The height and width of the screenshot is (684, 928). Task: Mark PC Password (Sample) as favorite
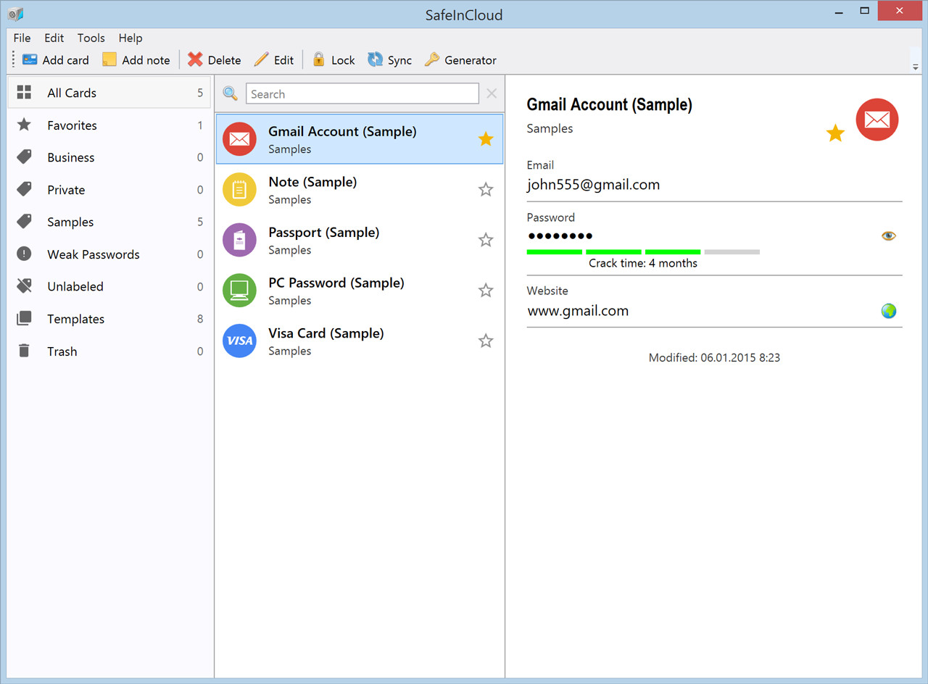point(486,291)
